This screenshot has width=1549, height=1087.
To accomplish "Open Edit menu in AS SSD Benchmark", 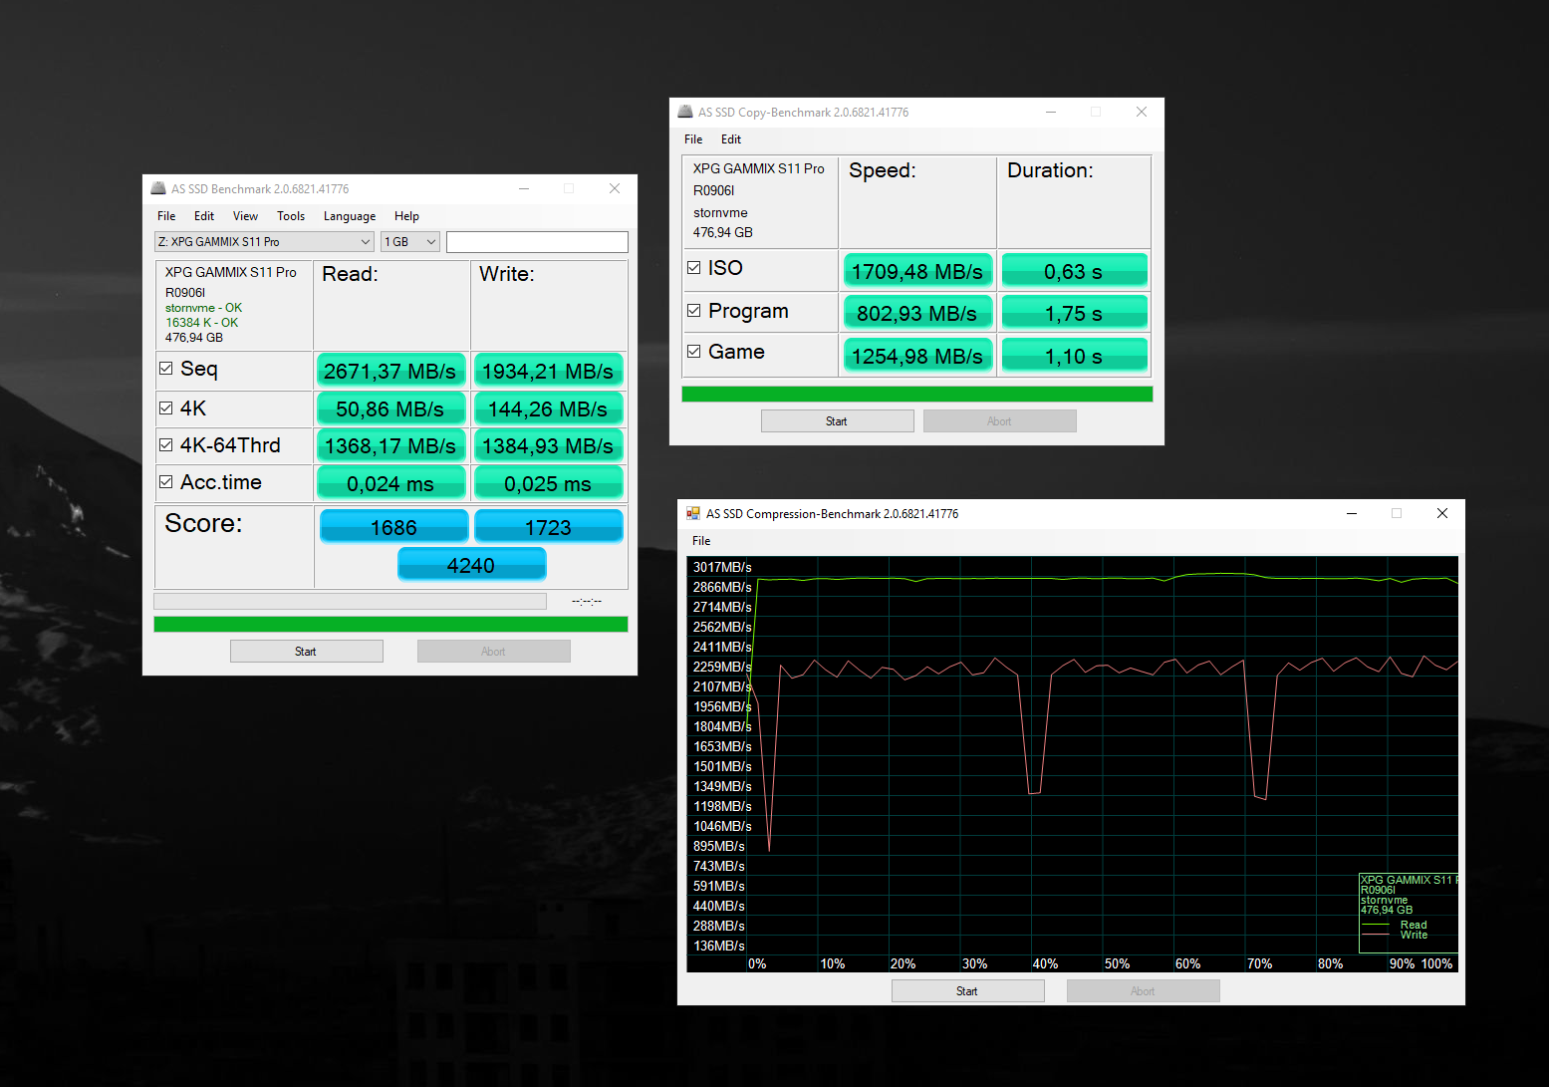I will [x=204, y=216].
